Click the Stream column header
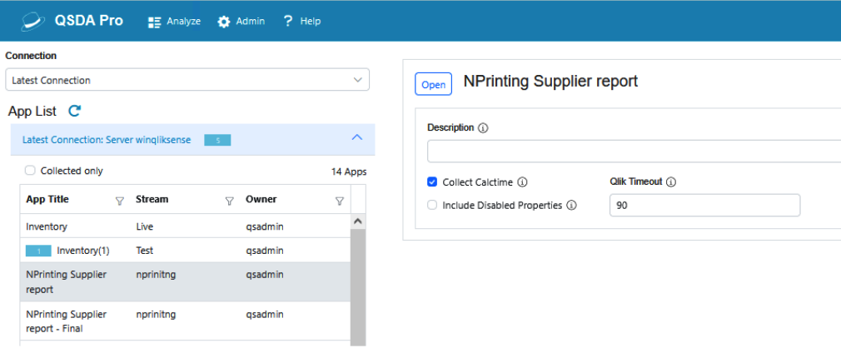This screenshot has width=841, height=348. [x=152, y=200]
